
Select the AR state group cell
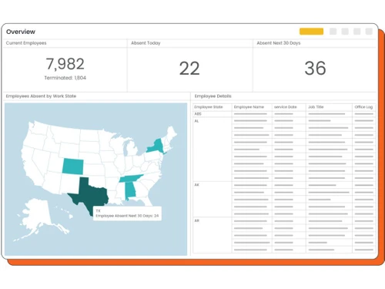tap(213, 235)
